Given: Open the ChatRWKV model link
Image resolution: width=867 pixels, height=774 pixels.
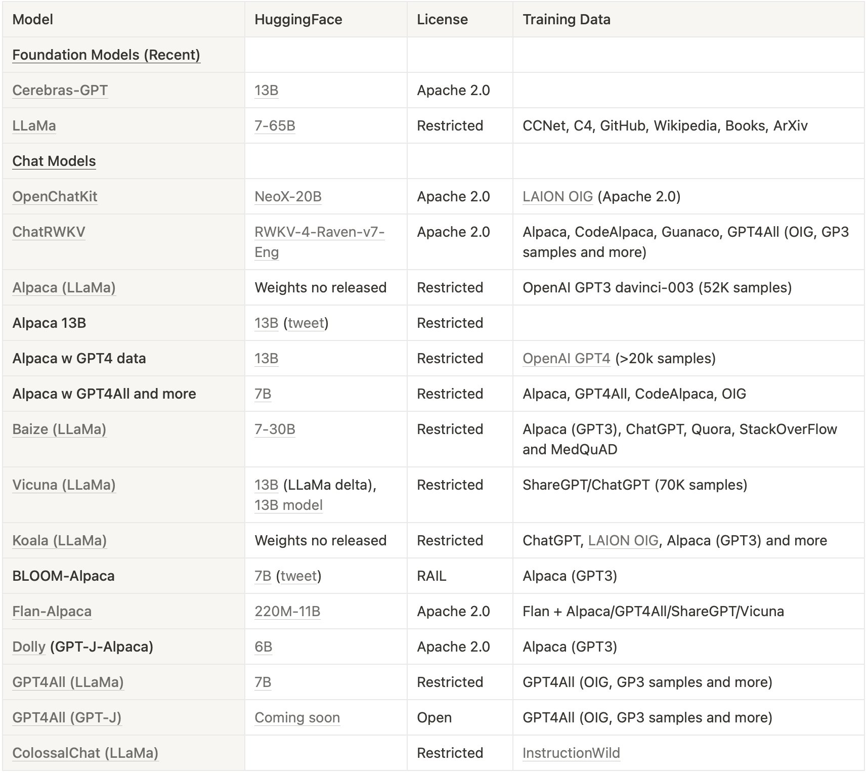Looking at the screenshot, I should pos(49,232).
